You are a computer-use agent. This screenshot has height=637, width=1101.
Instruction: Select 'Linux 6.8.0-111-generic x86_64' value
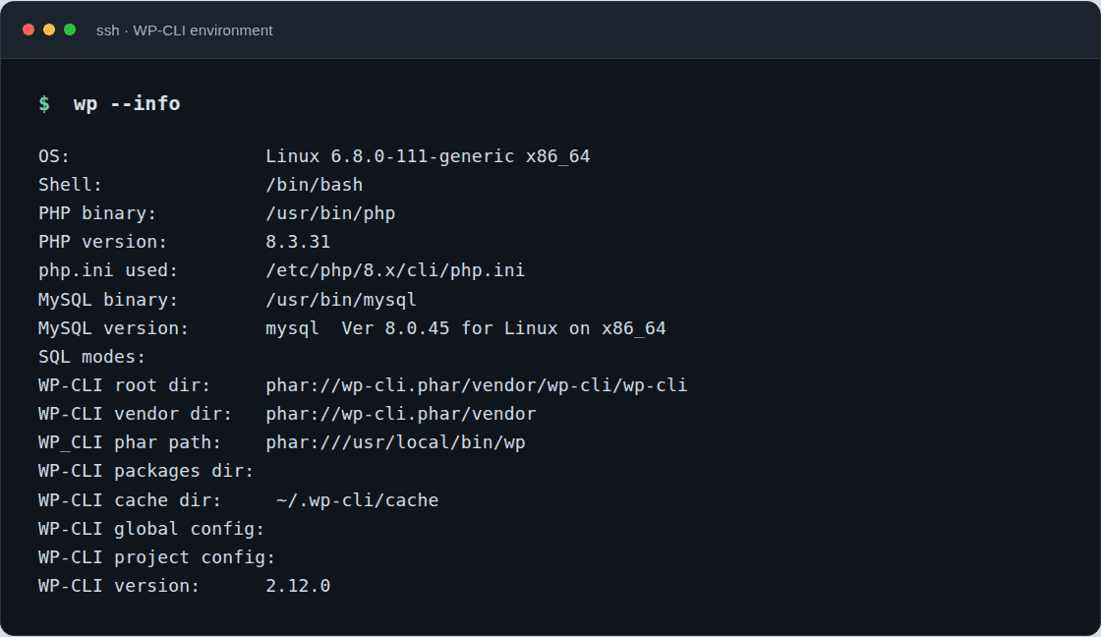(428, 156)
